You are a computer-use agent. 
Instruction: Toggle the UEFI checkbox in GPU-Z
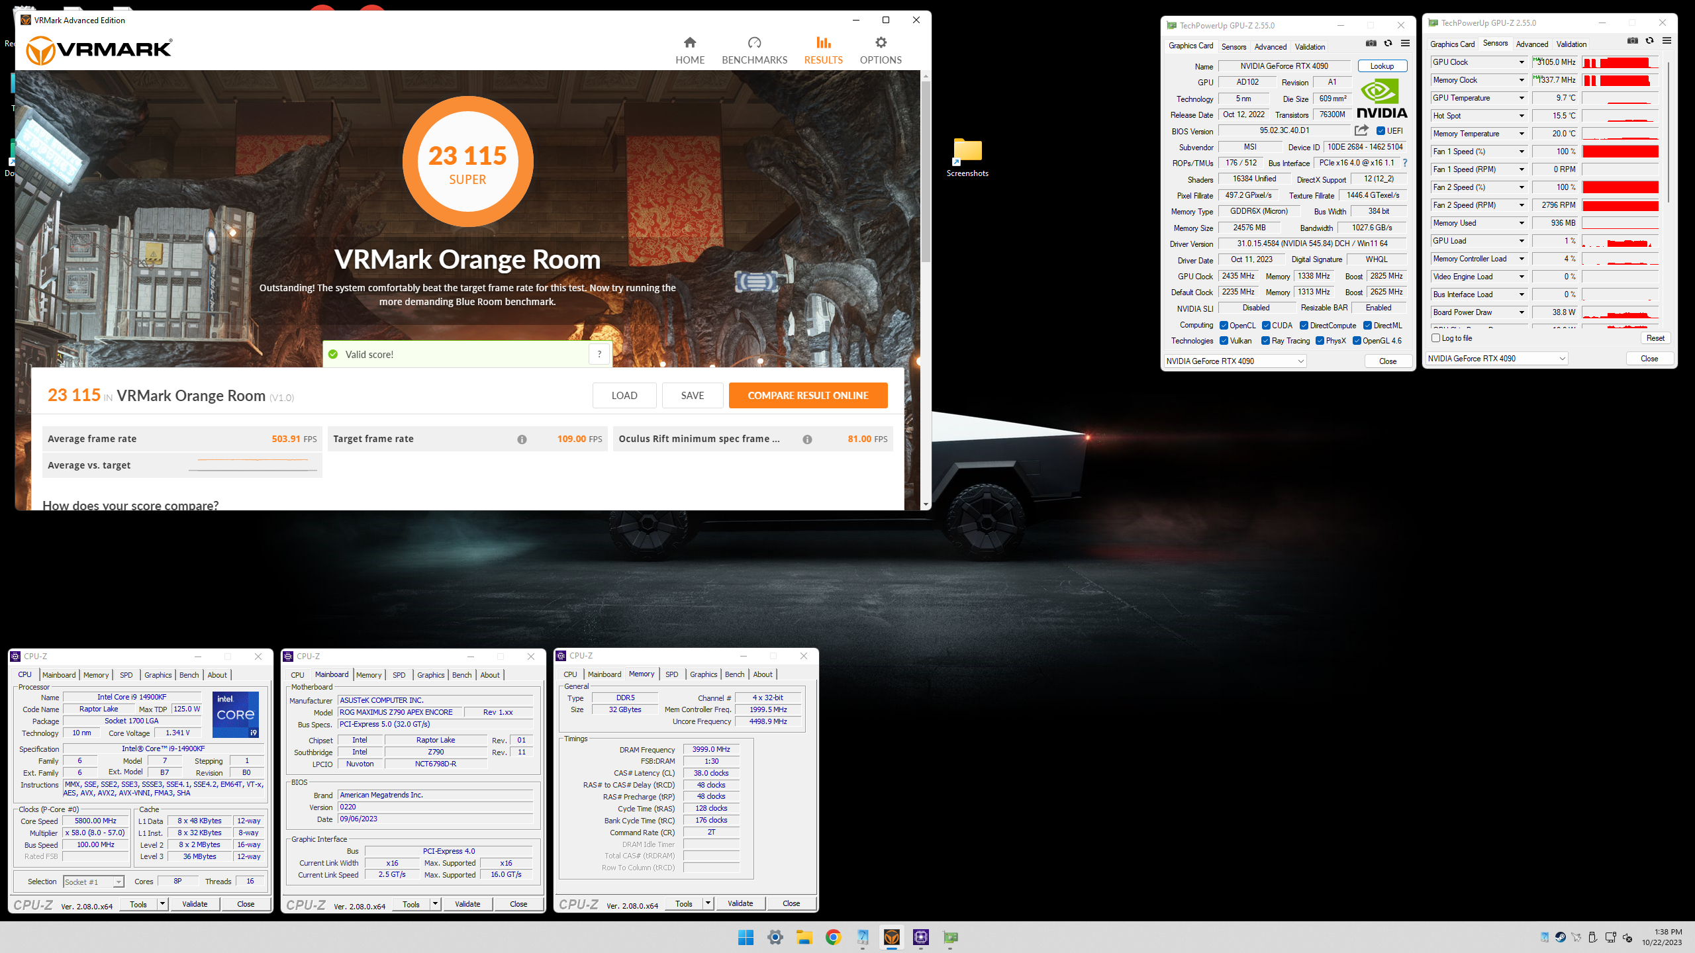[1380, 131]
